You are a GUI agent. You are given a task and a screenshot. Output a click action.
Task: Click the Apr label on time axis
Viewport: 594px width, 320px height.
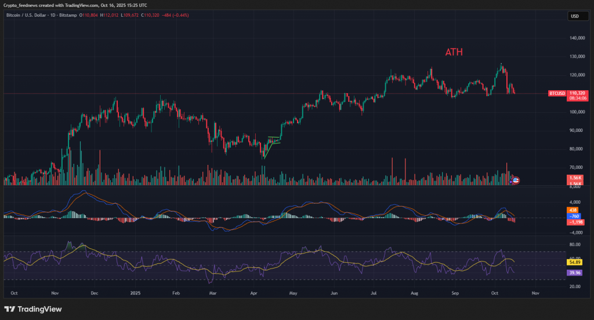pyautogui.click(x=253, y=293)
